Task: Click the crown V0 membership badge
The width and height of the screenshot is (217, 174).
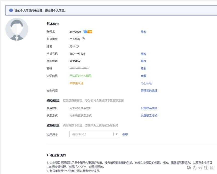Action: (88, 32)
